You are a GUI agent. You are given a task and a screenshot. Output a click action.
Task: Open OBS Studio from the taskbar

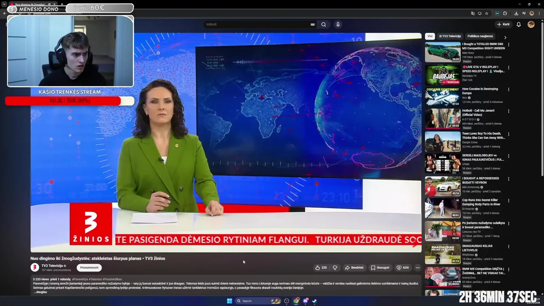(x=286, y=301)
